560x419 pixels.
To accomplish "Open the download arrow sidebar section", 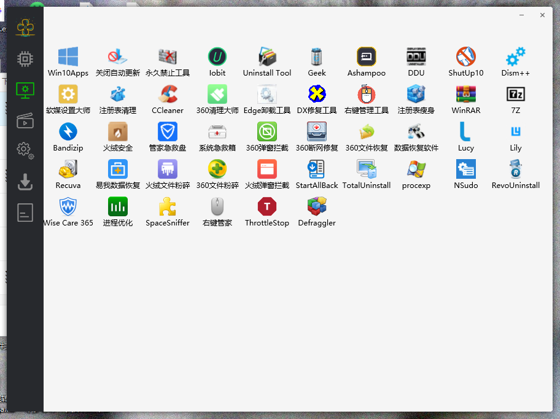I will click(25, 181).
